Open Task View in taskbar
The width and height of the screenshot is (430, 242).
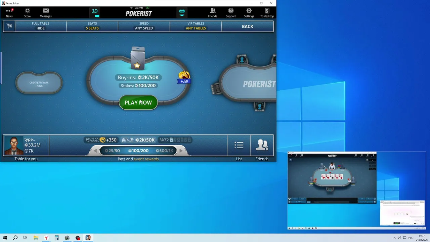pyautogui.click(x=25, y=238)
